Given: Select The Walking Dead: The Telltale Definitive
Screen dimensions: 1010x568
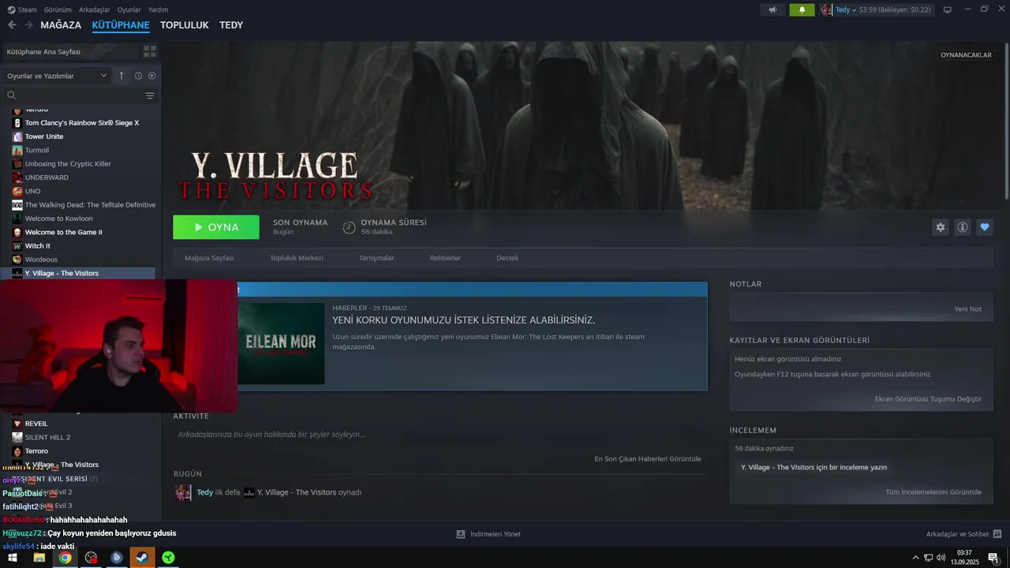Looking at the screenshot, I should coord(90,205).
